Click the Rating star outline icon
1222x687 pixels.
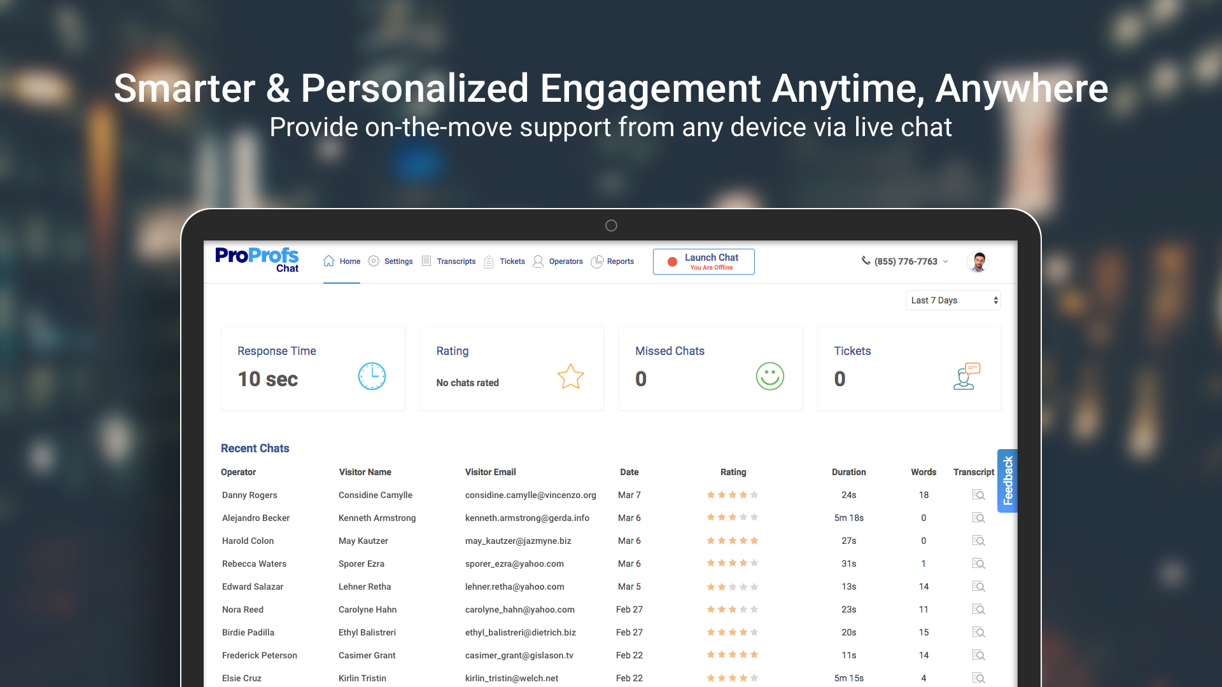click(x=570, y=376)
